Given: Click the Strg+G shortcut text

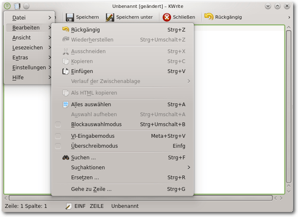Looking at the screenshot, I should [176, 189].
